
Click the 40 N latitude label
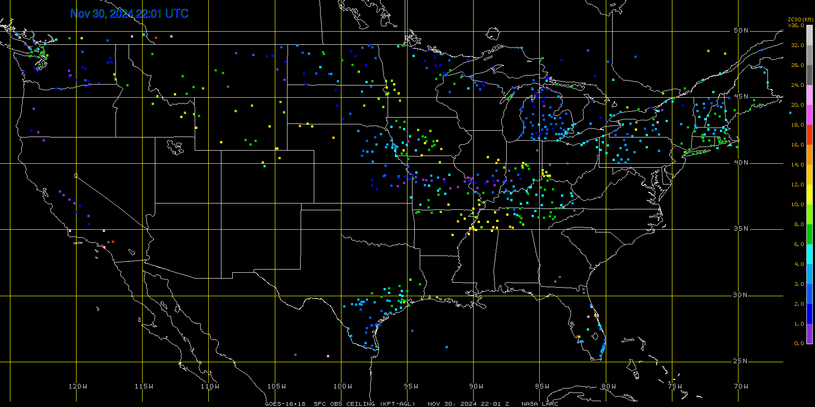point(741,162)
